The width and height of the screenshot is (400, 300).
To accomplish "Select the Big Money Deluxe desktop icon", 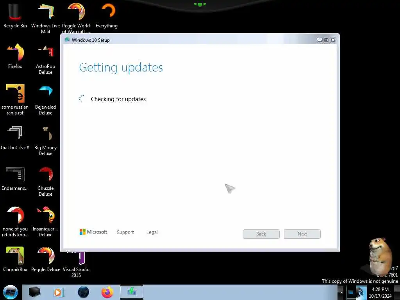I will (45, 140).
